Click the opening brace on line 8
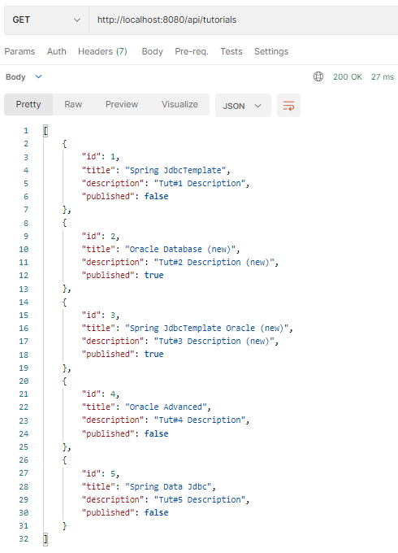 point(64,223)
